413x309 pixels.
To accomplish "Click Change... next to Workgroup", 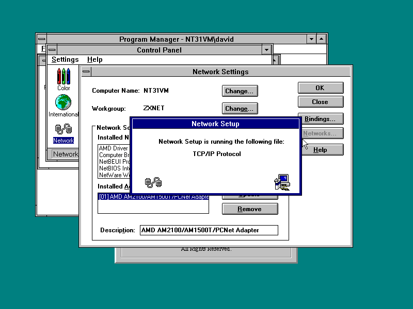I will tap(240, 109).
